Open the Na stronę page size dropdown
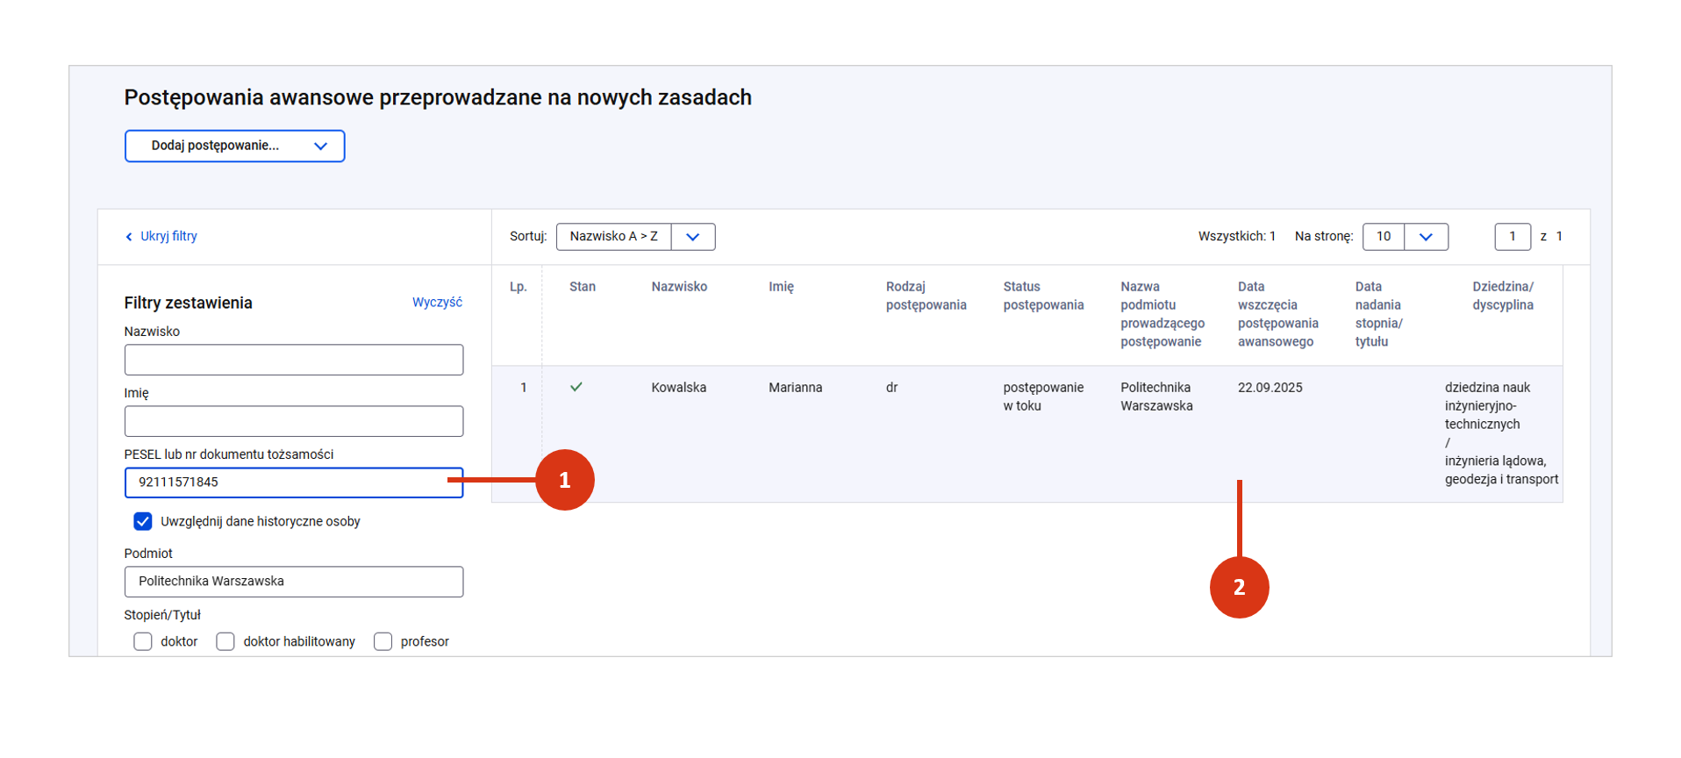Viewport: 1681px width, 758px height. point(1425,237)
